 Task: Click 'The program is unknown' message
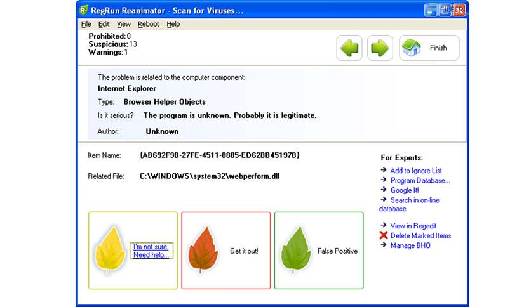(x=230, y=115)
